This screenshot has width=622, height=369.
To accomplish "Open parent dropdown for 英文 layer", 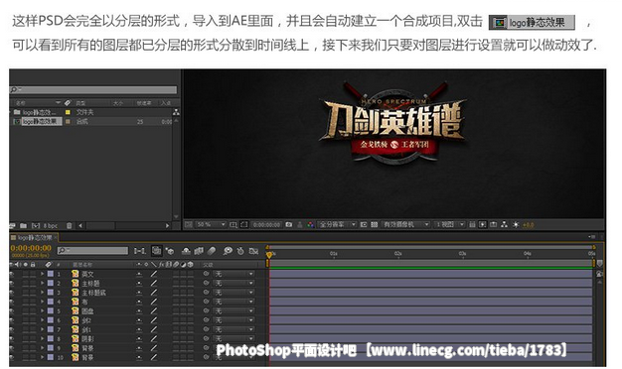I will click(233, 274).
